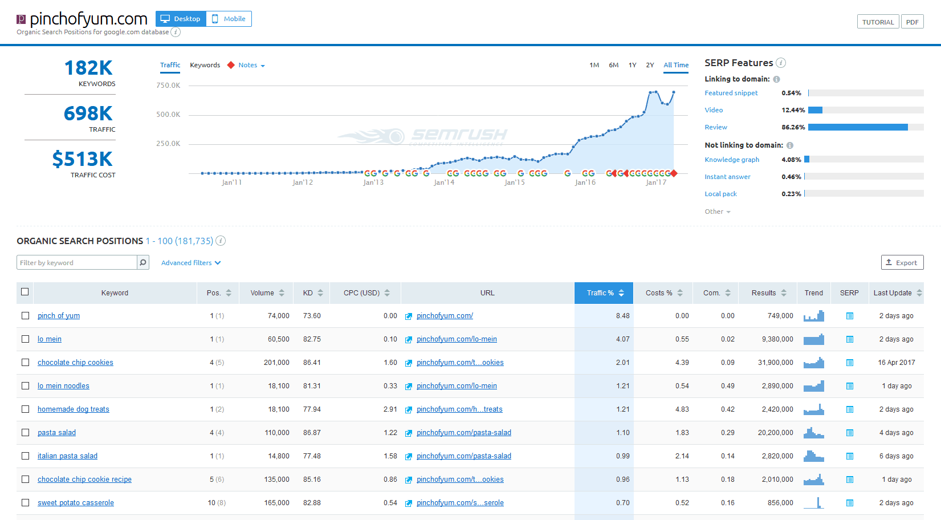The image size is (941, 520).
Task: Check the italian pasta salad row checkbox
Action: click(25, 456)
